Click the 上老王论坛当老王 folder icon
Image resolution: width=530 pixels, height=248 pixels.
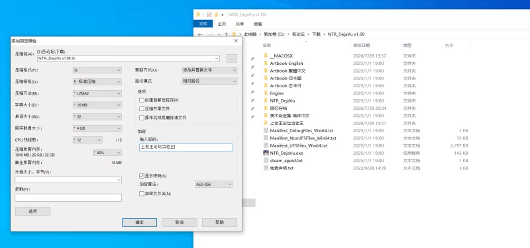266,123
